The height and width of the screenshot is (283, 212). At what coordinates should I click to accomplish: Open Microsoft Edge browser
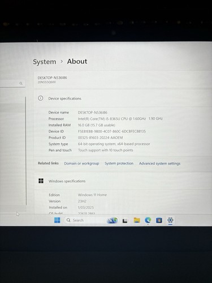[x=148, y=220]
